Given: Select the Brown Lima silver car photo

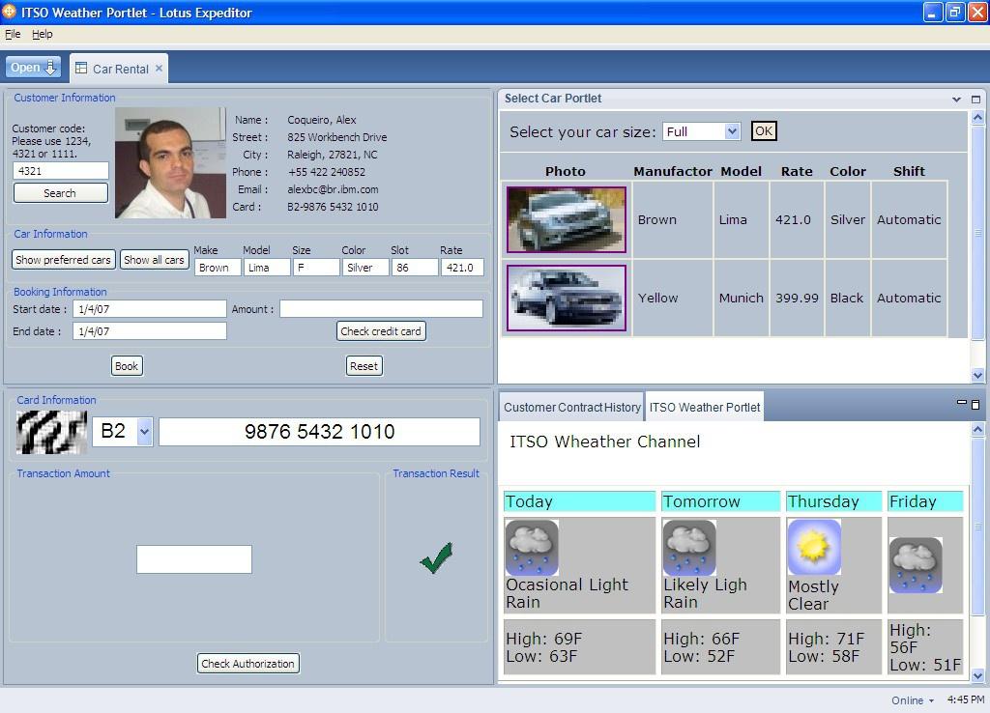Looking at the screenshot, I should 567,219.
